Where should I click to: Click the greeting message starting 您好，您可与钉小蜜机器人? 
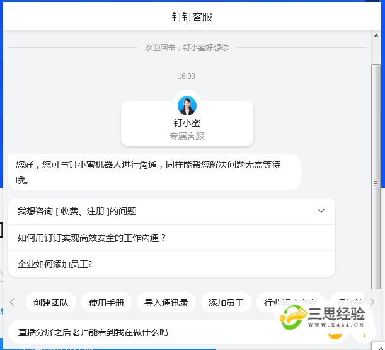pos(154,172)
